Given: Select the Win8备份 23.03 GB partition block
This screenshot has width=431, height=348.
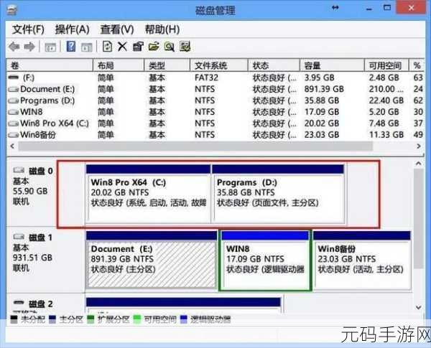Looking at the screenshot, I should [362, 260].
